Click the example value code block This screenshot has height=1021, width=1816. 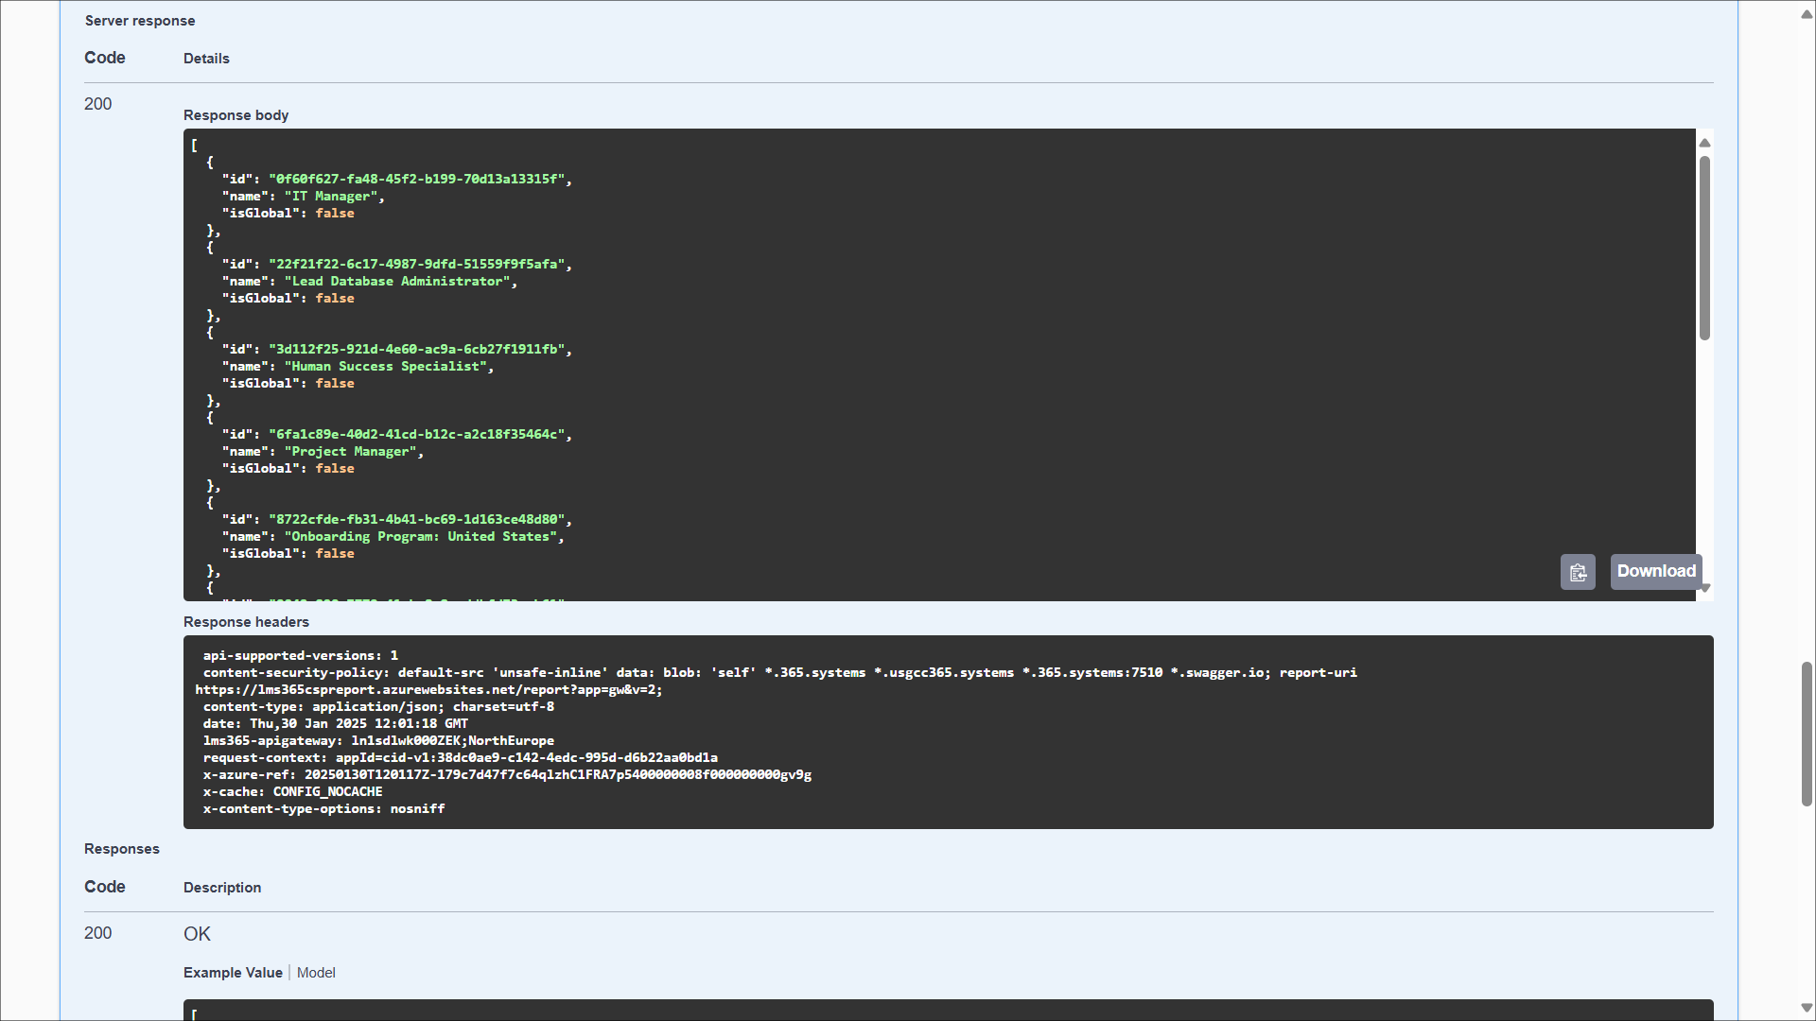pos(946,1010)
